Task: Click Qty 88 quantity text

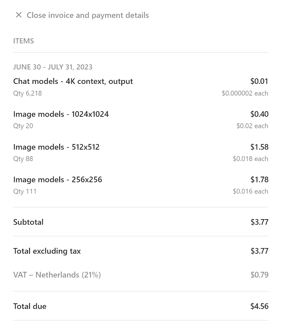Action: click(23, 159)
